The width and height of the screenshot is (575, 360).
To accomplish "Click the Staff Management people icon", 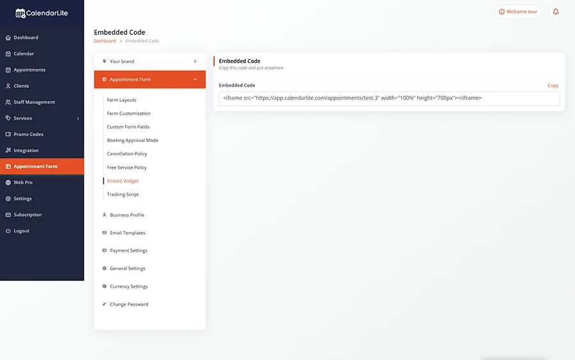I will click(8, 102).
